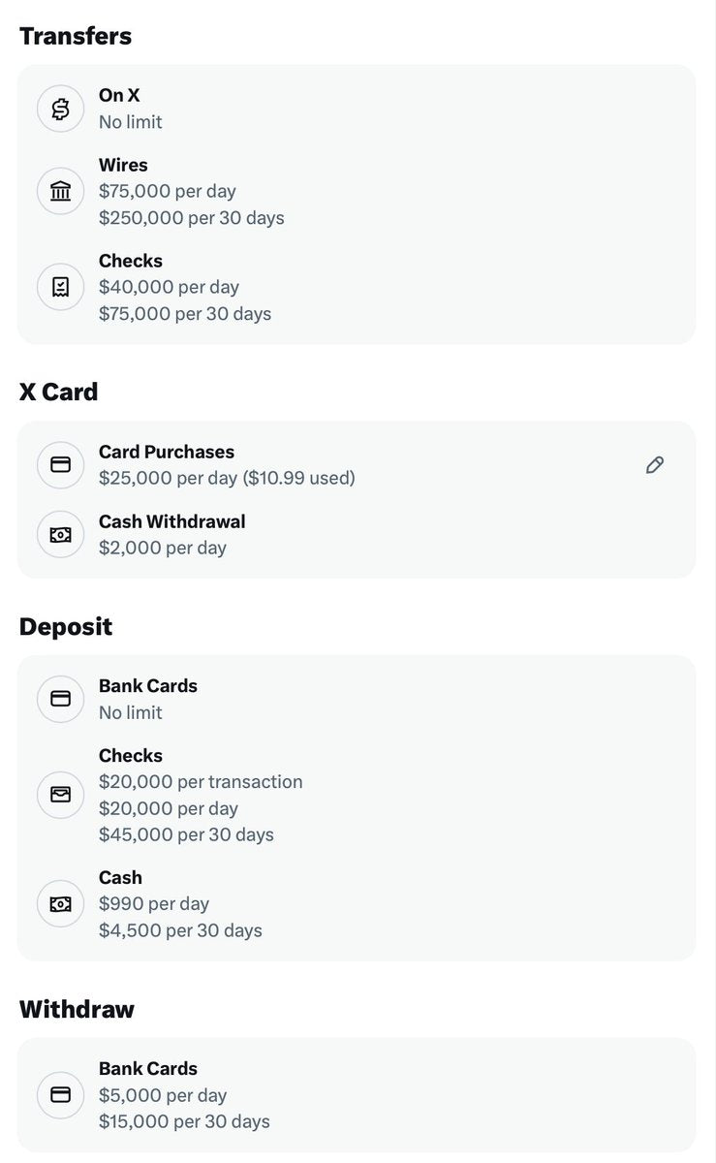Tap the cash icon in the Deposit section
This screenshot has height=1163, width=716.
(x=60, y=904)
